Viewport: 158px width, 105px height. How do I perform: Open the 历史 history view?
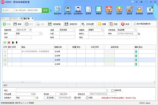tap(113, 24)
